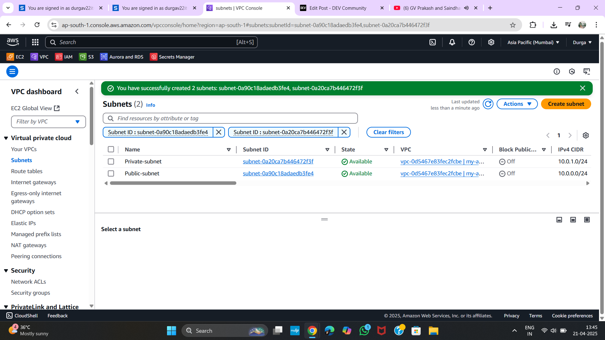Open EC2 Global View external link

[35, 108]
